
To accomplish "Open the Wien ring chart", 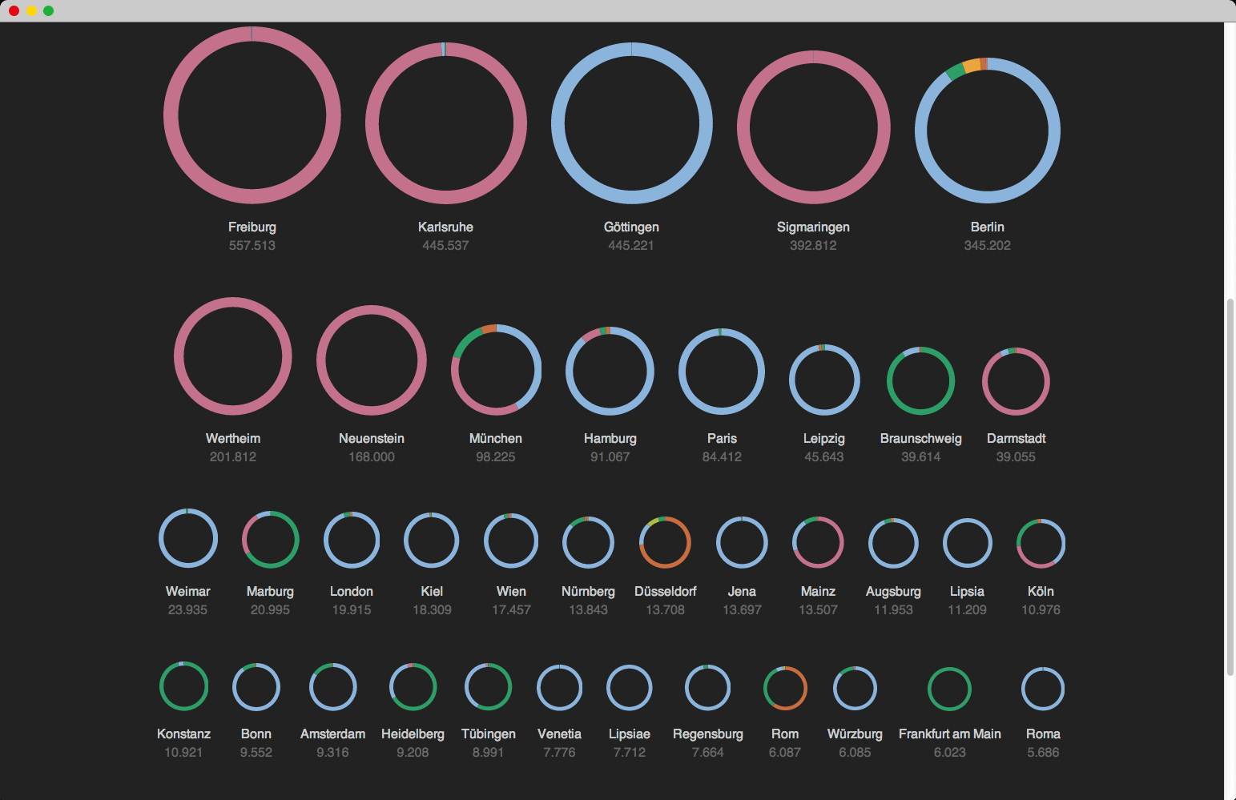I will pos(511,541).
